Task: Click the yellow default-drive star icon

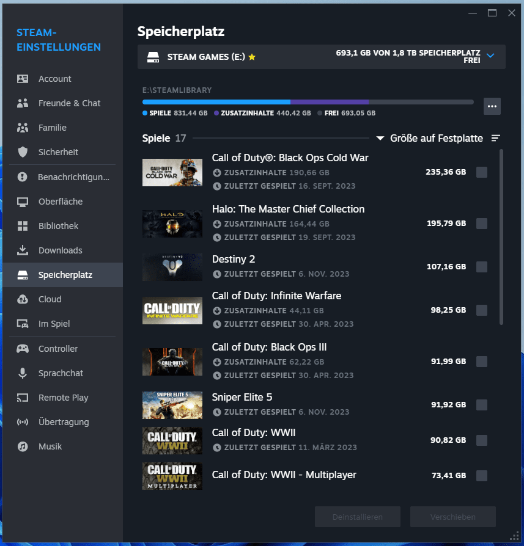Action: tap(252, 57)
